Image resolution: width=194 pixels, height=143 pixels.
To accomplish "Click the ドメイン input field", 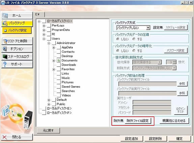I will point(152,102).
